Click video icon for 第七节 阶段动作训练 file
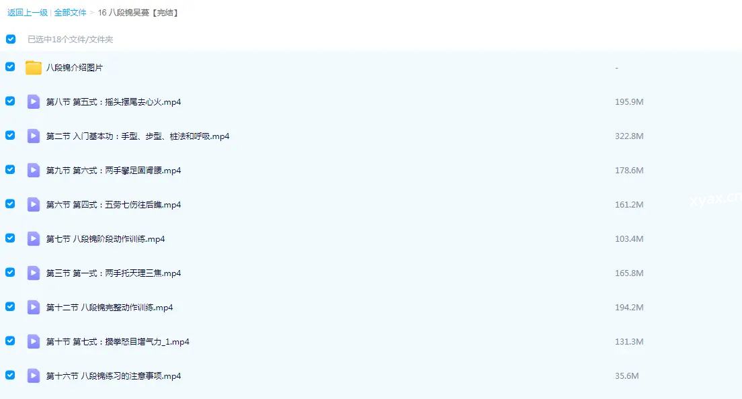Screen dimensions: 742x399 click(x=34, y=238)
